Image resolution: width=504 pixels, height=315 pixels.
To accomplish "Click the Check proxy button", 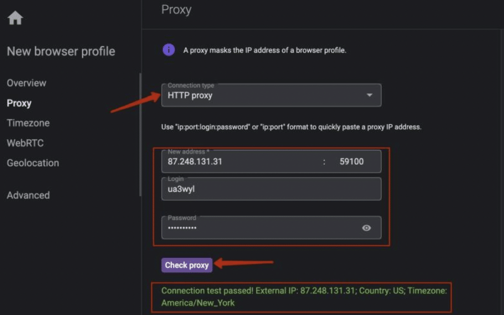I will (187, 265).
